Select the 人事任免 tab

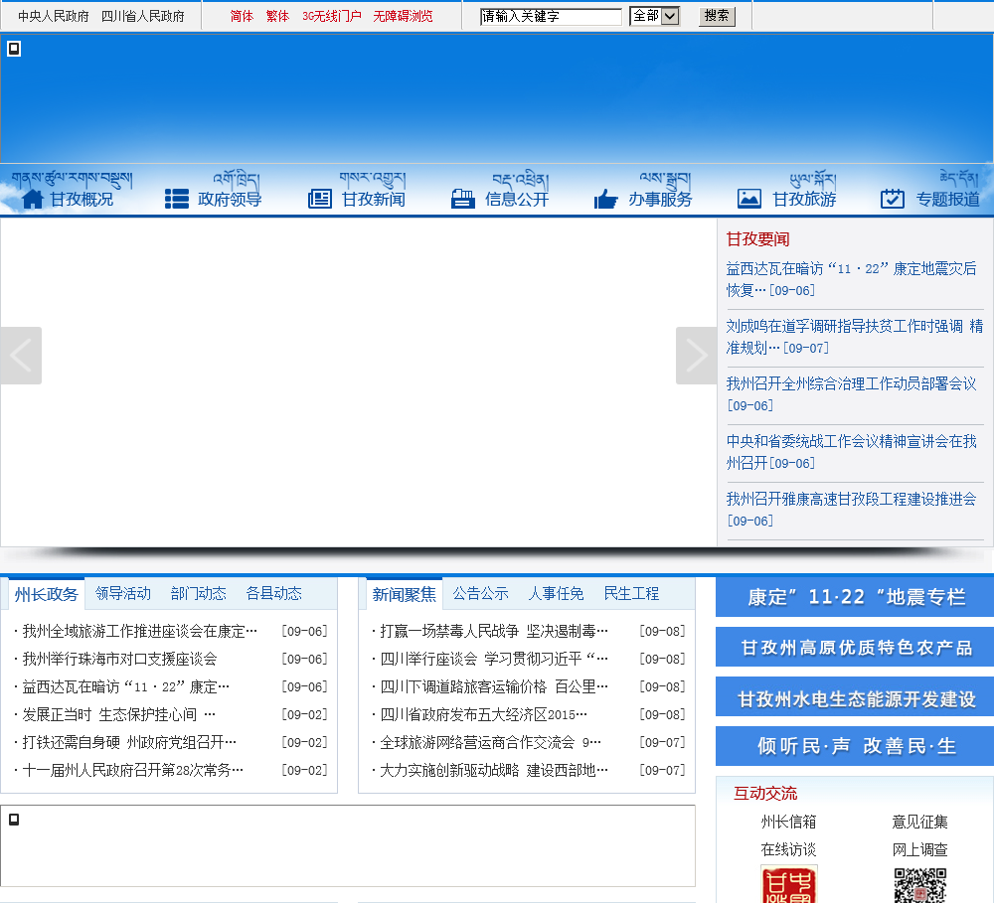click(556, 594)
